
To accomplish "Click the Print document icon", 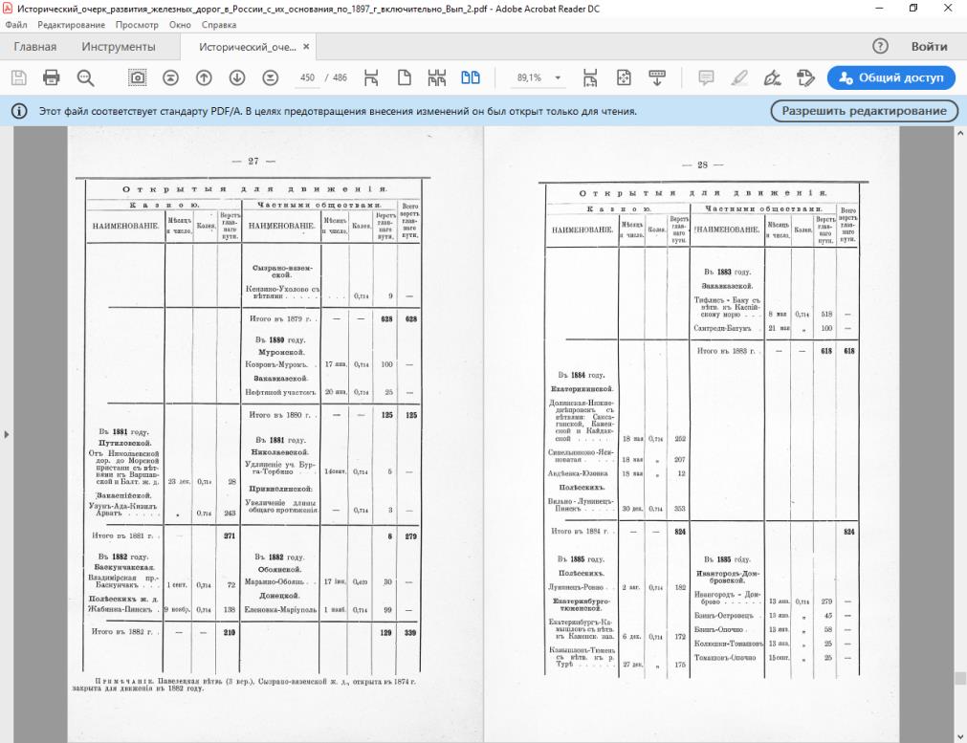I will (x=52, y=78).
